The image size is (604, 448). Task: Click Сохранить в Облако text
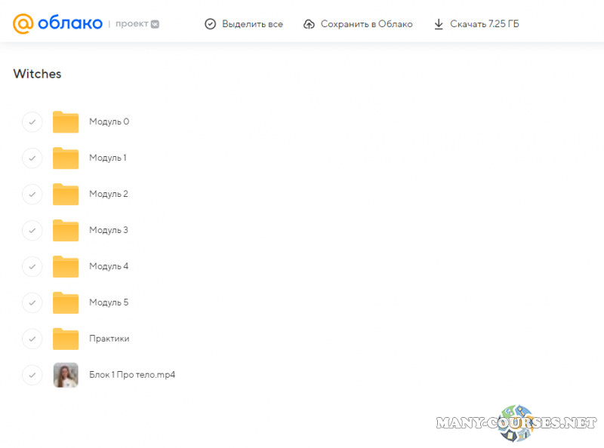[x=366, y=24]
